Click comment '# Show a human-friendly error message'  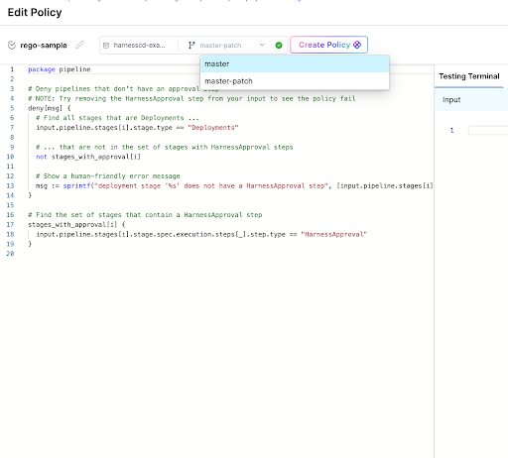click(x=108, y=176)
